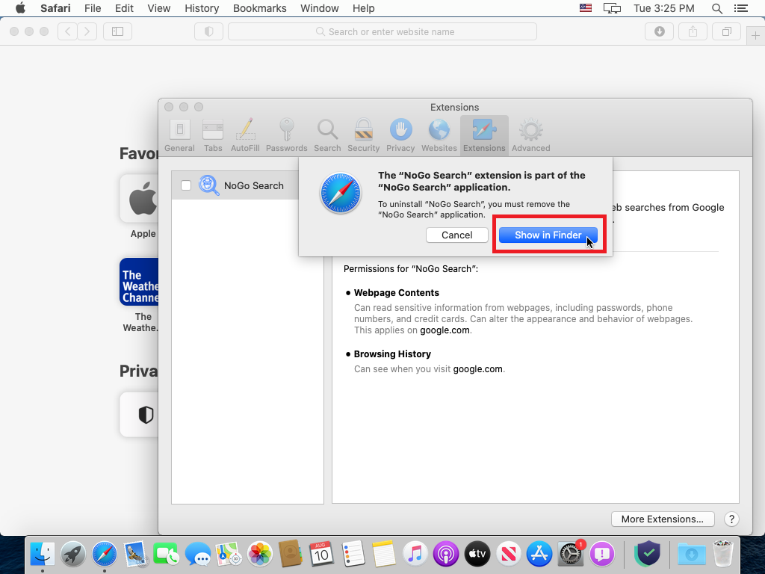Open the Safari menu
Viewport: 765px width, 574px height.
tap(55, 8)
